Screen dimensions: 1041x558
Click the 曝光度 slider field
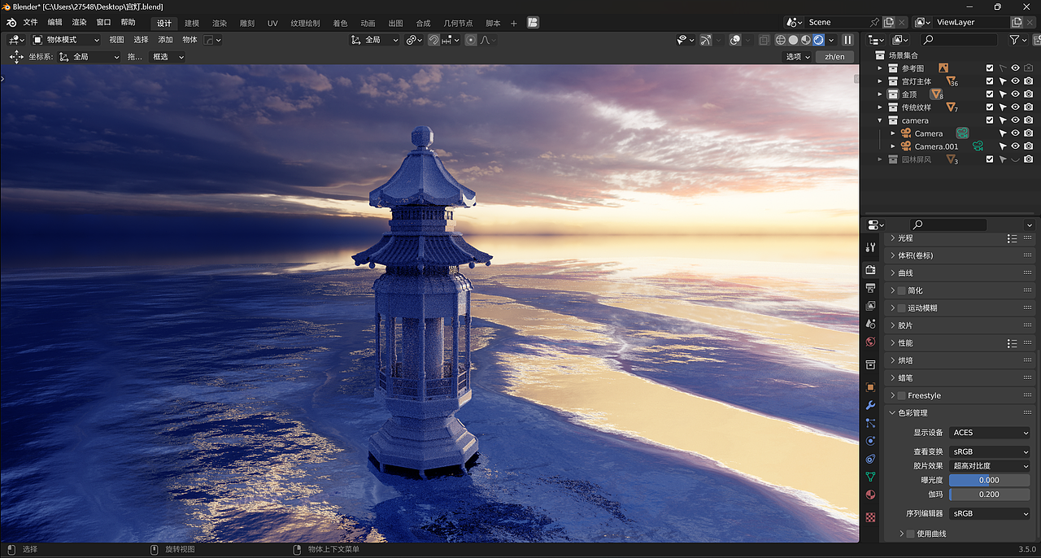pyautogui.click(x=990, y=481)
